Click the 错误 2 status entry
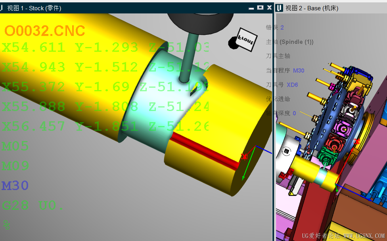This screenshot has width=387, height=241. pyautogui.click(x=275, y=27)
